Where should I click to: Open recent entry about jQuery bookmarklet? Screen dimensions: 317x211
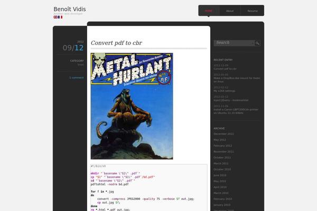(231, 100)
